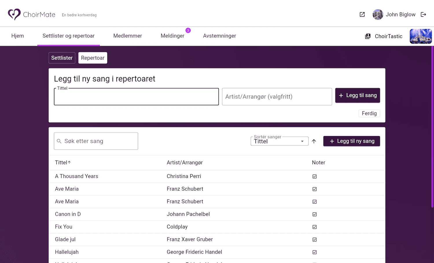Open the ChoirTastic choir photo thumbnail
Screen dimensions: 434x263
pos(421,36)
